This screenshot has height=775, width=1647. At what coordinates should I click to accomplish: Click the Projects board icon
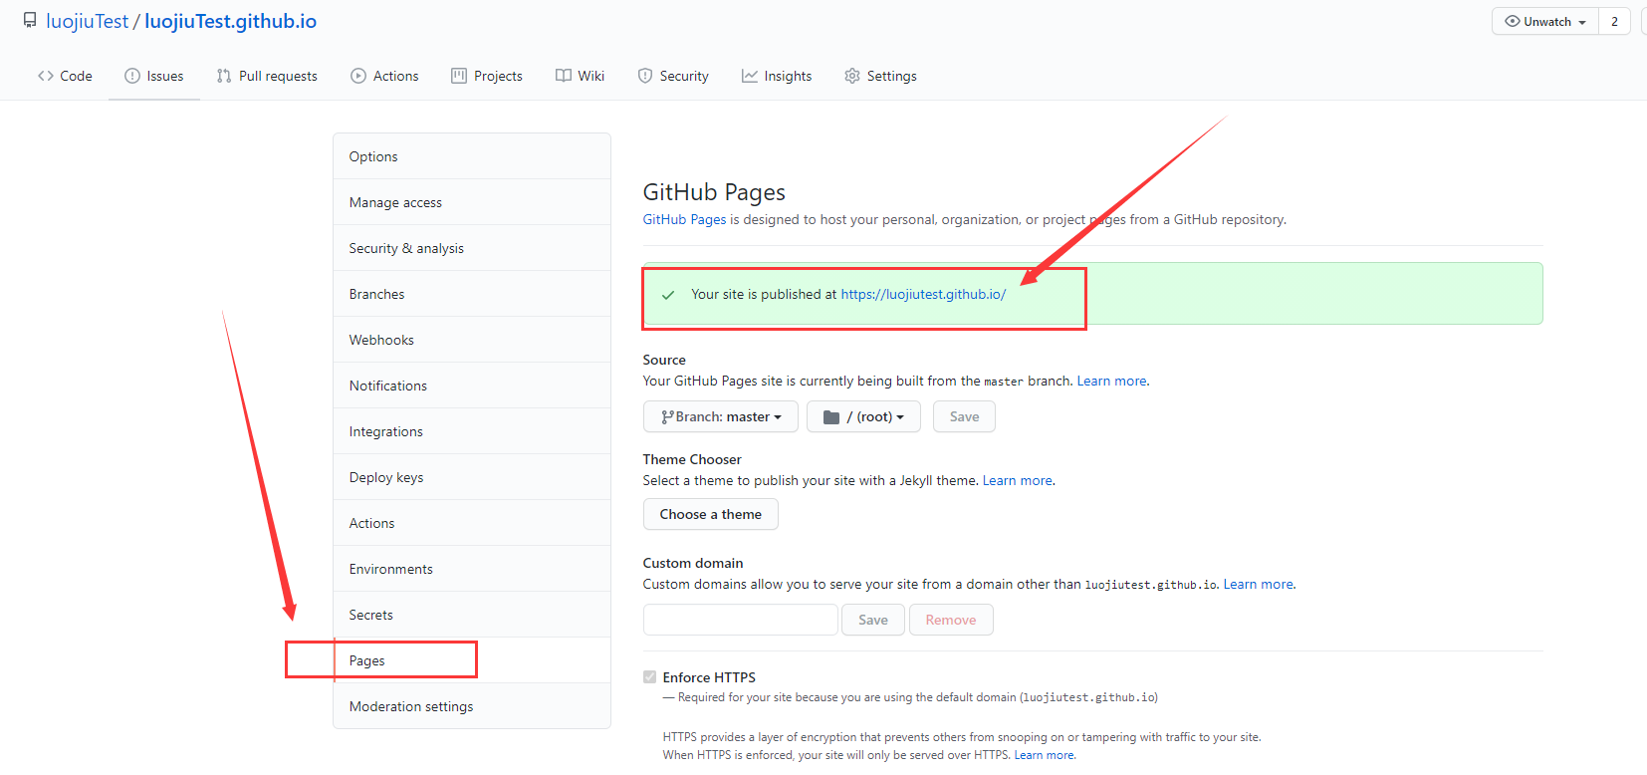pos(459,76)
